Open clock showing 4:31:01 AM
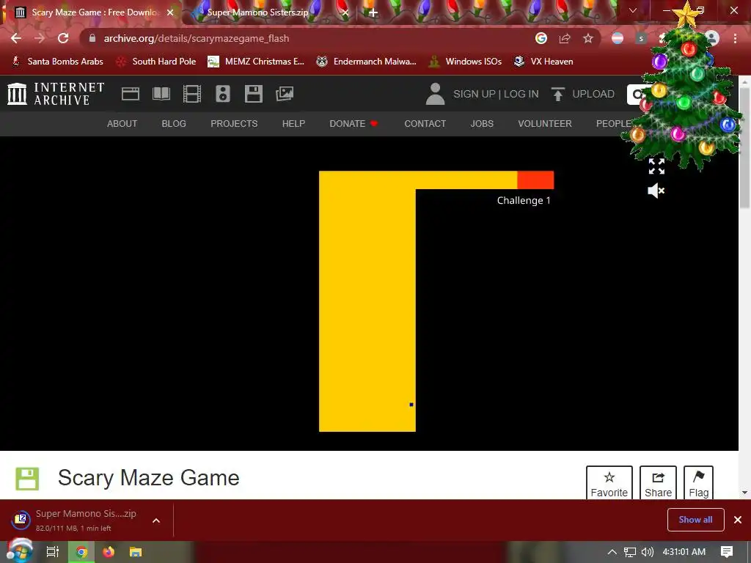The height and width of the screenshot is (563, 751). pos(684,552)
